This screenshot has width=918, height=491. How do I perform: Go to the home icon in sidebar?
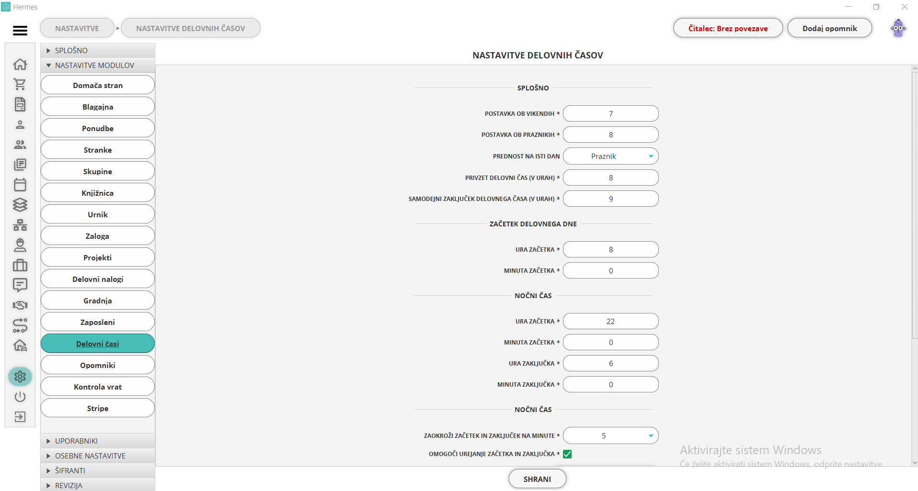20,64
